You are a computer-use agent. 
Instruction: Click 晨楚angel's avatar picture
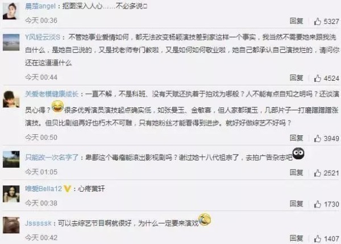(11, 11)
